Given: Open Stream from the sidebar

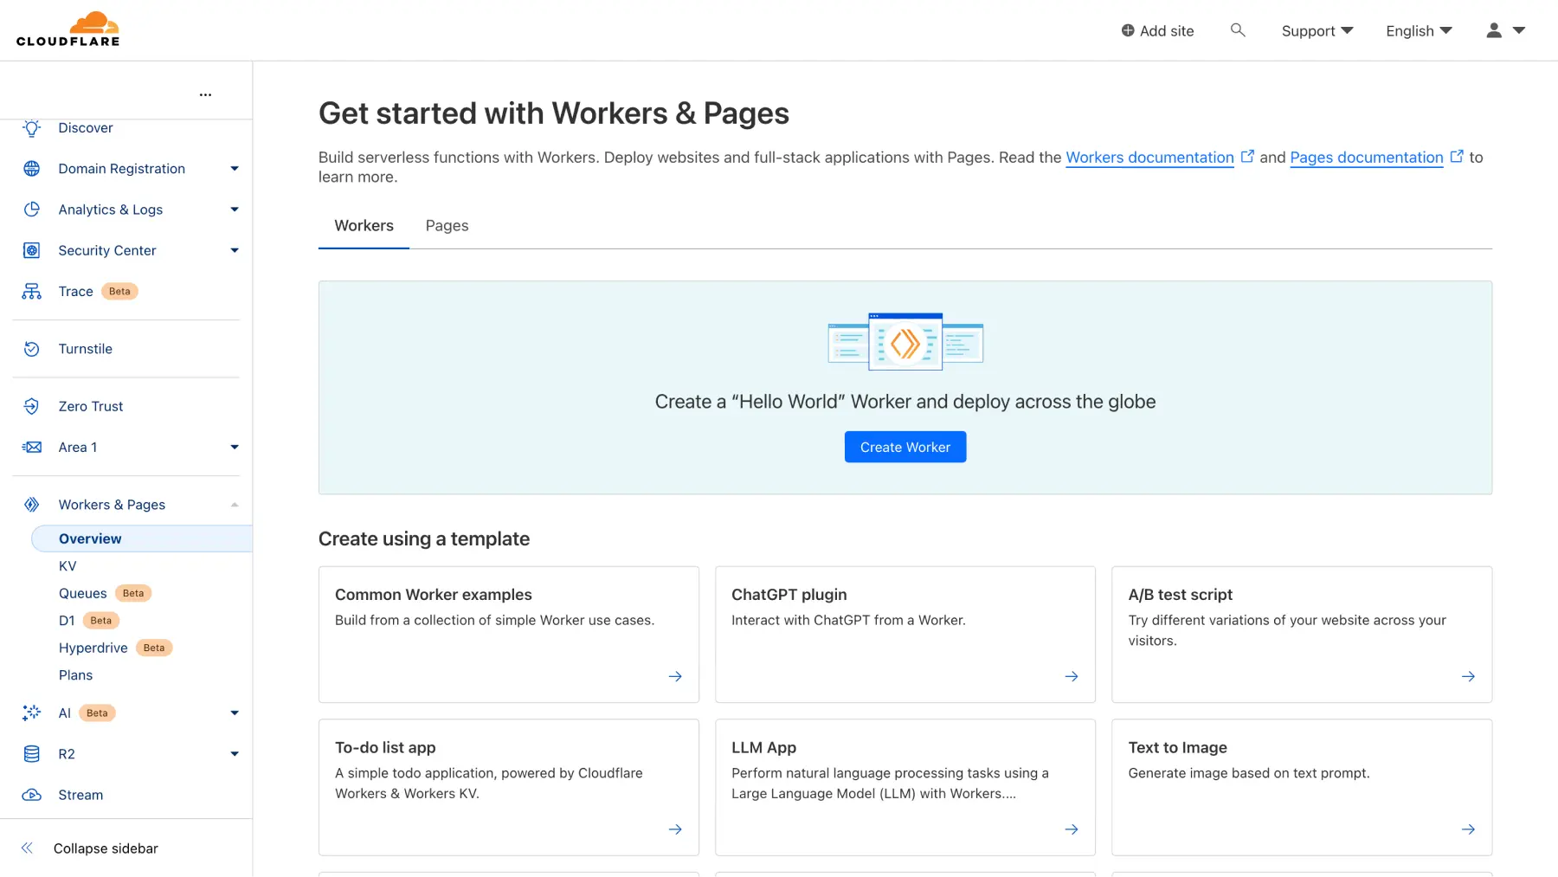Looking at the screenshot, I should coord(80,795).
